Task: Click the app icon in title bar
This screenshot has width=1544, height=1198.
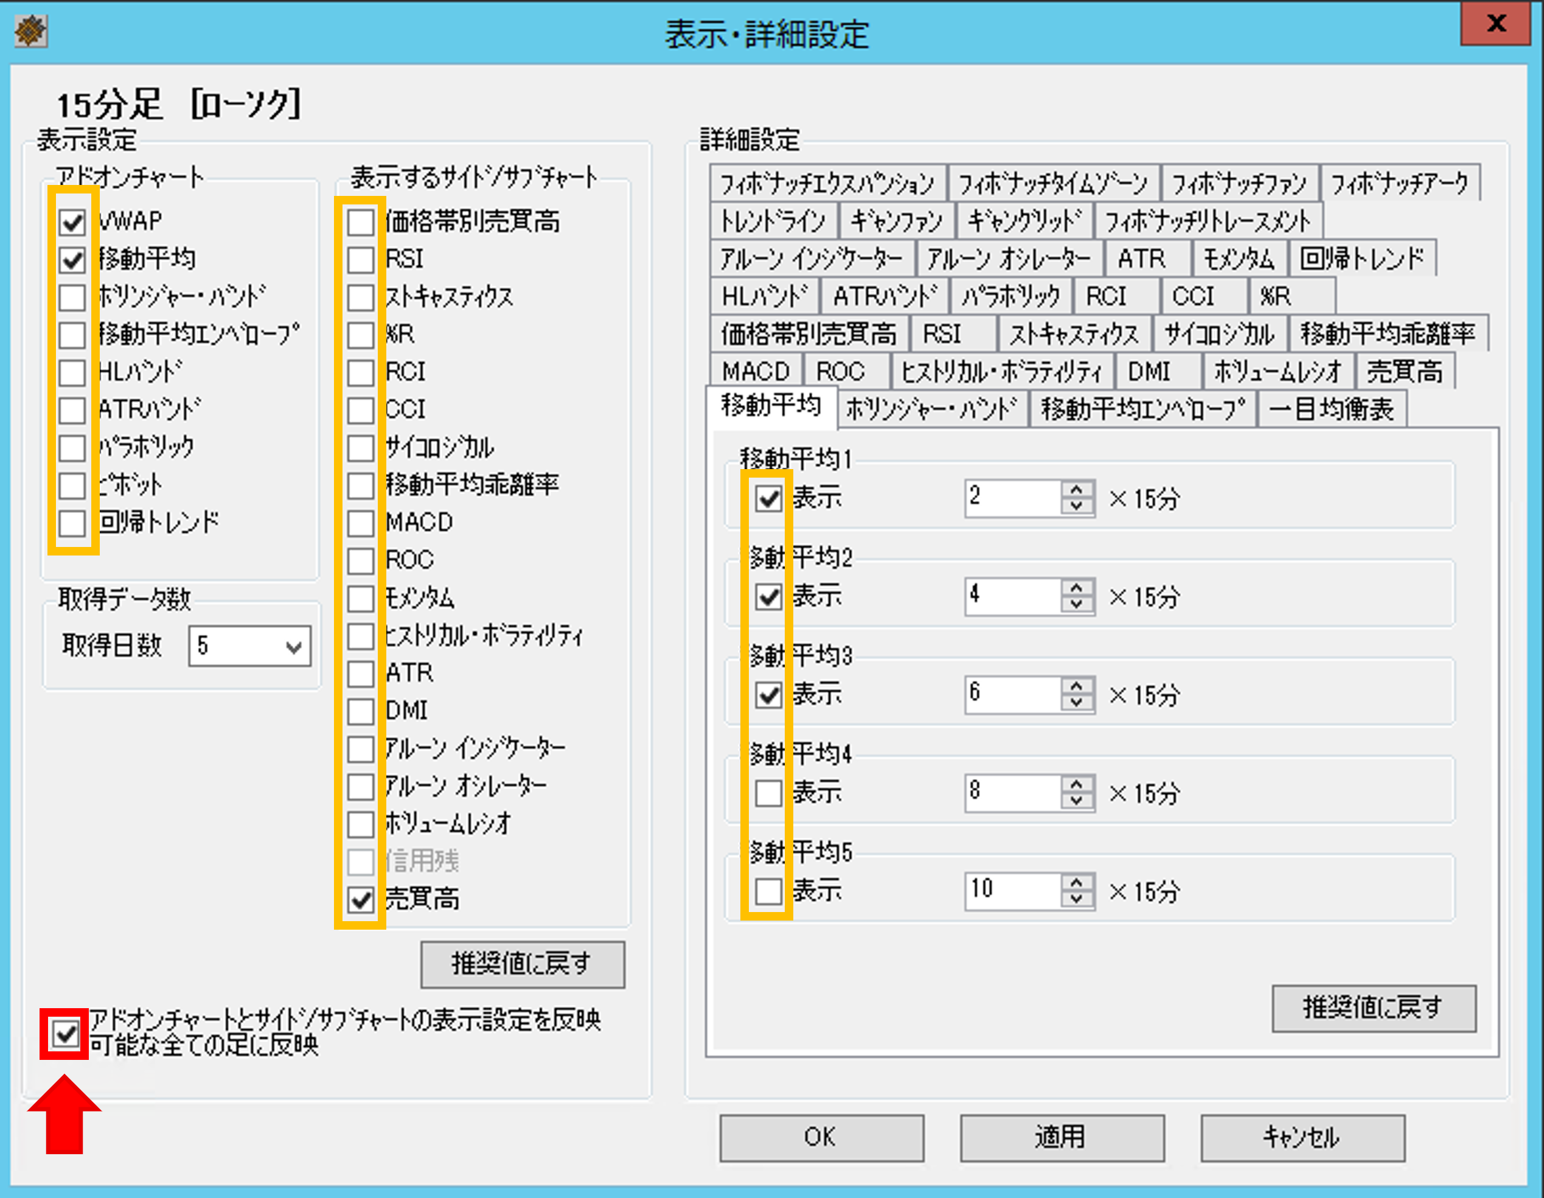Action: tap(31, 32)
